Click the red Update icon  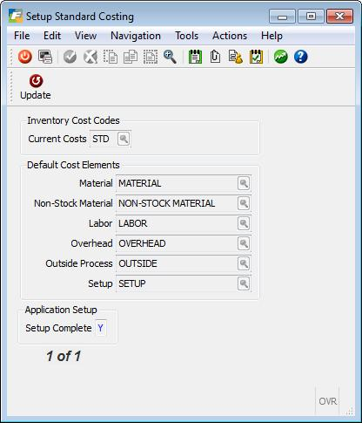[x=36, y=81]
